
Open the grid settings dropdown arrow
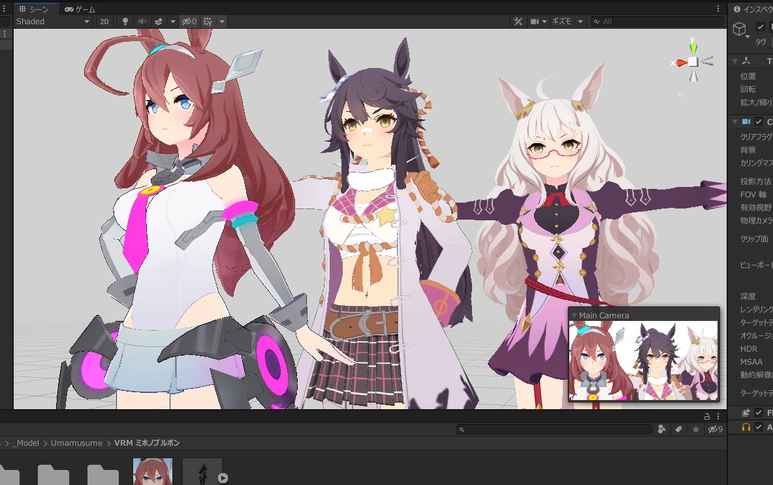click(222, 21)
